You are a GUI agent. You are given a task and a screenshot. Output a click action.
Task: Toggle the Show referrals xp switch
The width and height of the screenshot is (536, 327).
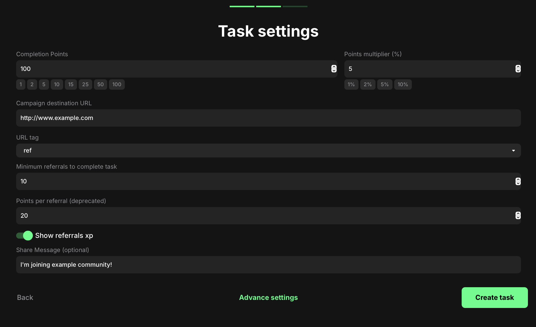24,236
